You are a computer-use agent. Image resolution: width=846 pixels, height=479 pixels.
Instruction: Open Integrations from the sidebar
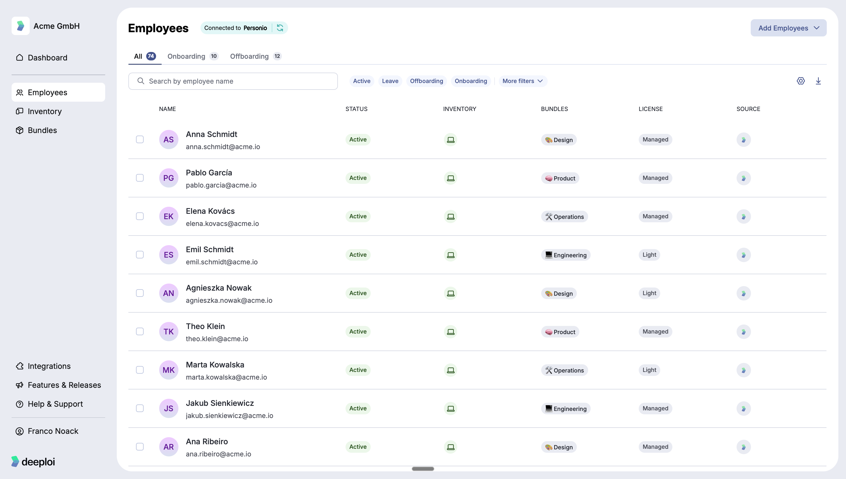tap(49, 366)
